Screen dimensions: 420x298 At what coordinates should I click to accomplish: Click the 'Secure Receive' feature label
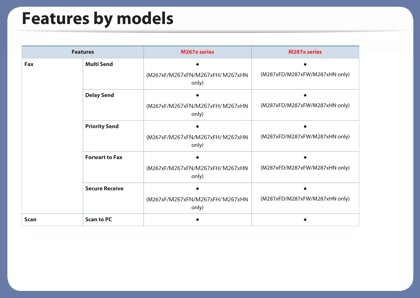(x=104, y=189)
